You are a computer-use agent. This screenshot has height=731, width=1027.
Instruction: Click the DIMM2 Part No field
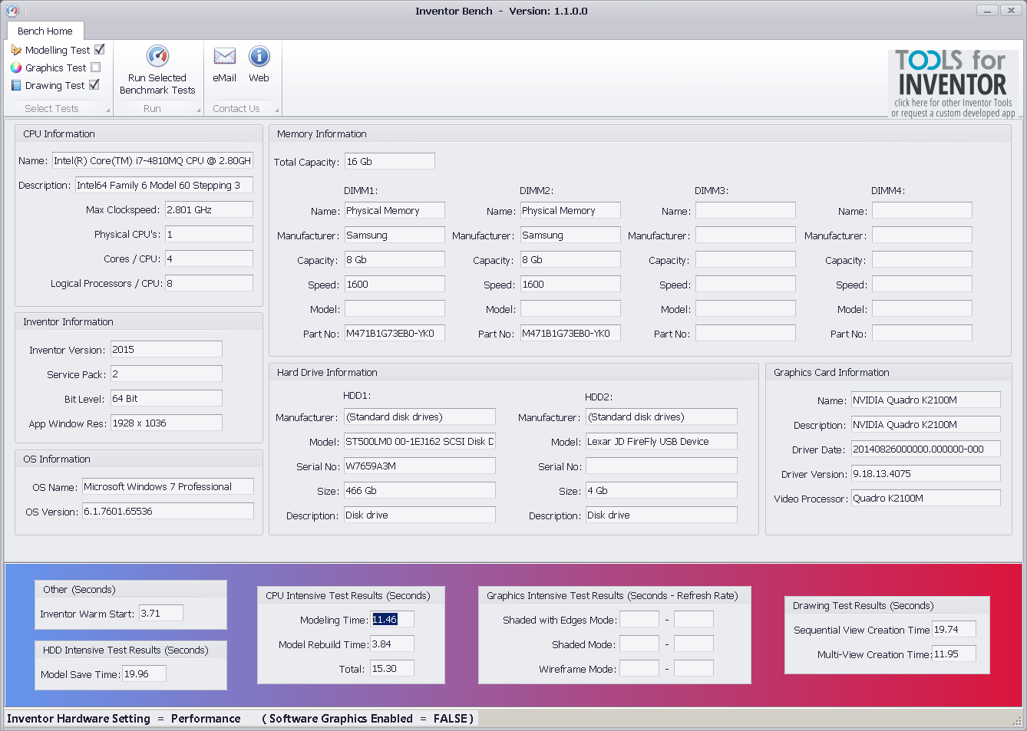(570, 334)
